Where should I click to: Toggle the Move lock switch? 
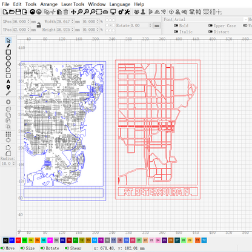[x=2, y=248]
